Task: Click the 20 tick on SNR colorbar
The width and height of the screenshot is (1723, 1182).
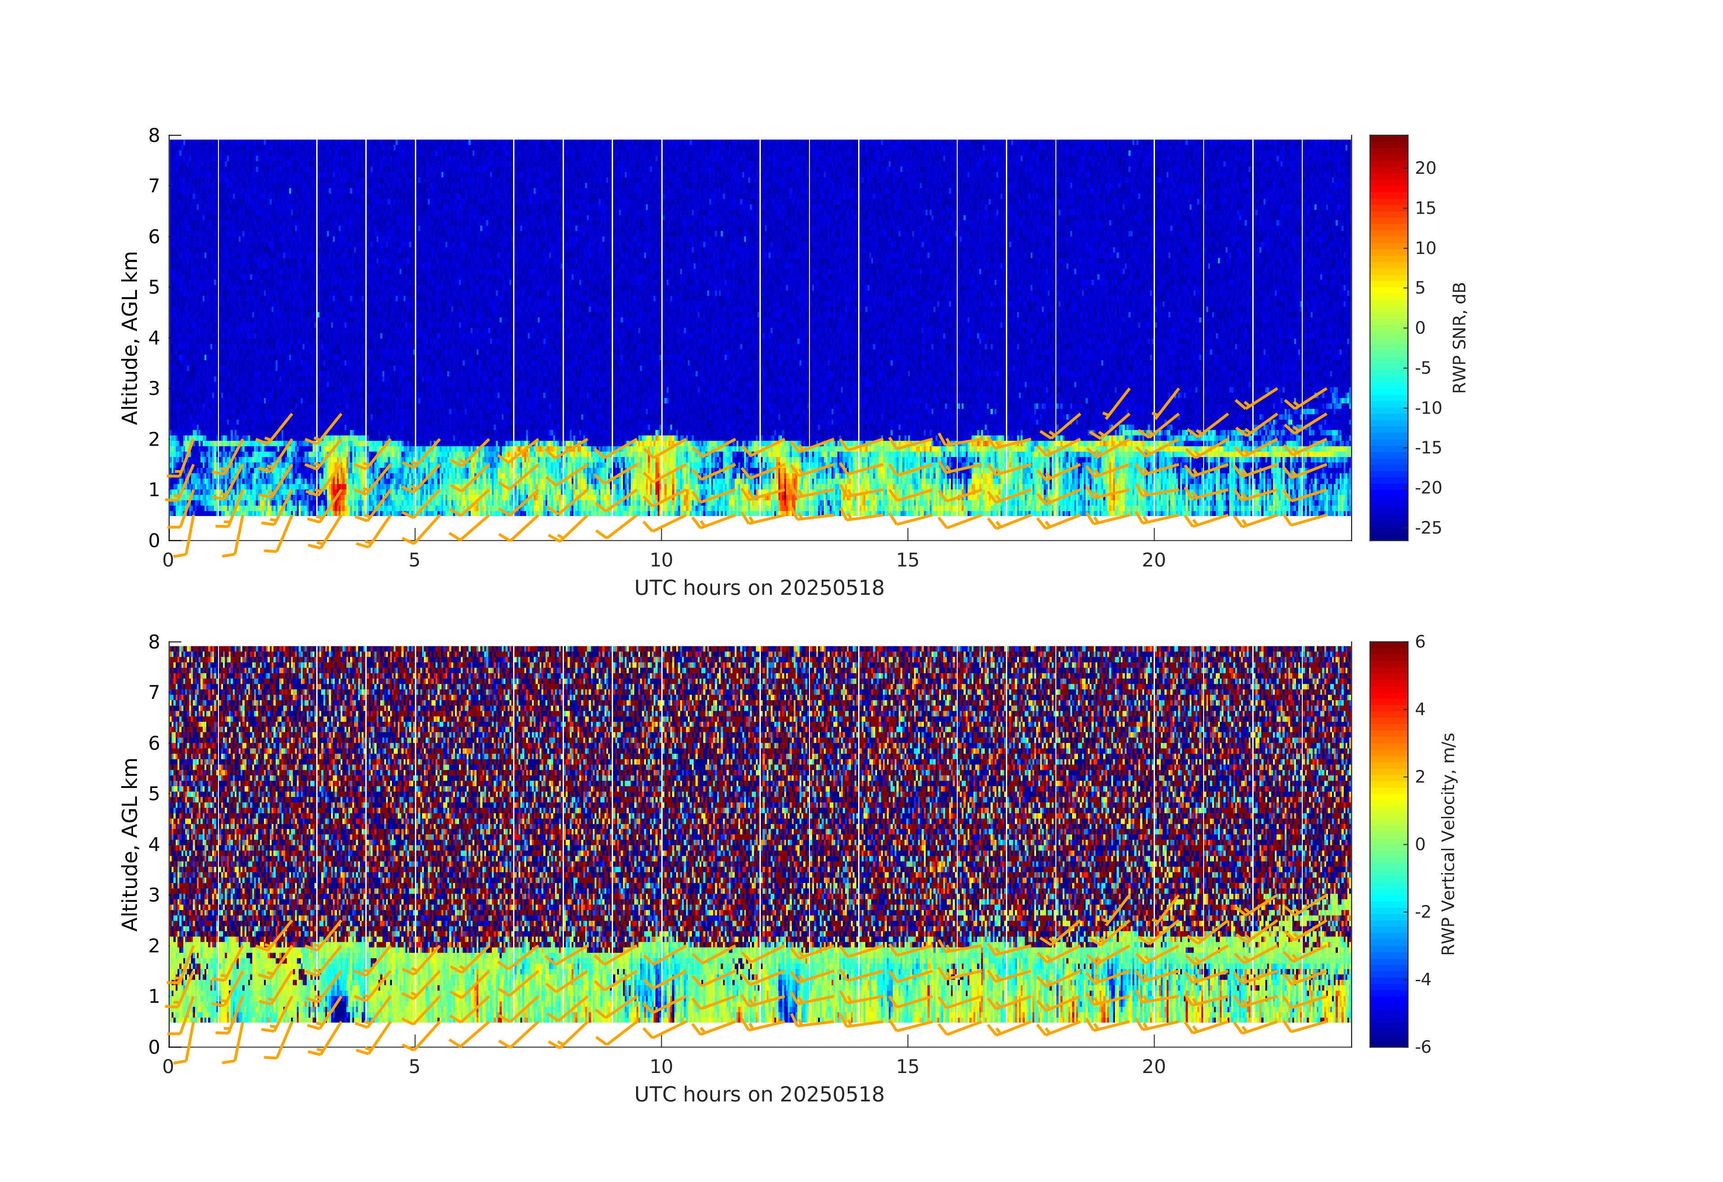Action: (x=1425, y=168)
